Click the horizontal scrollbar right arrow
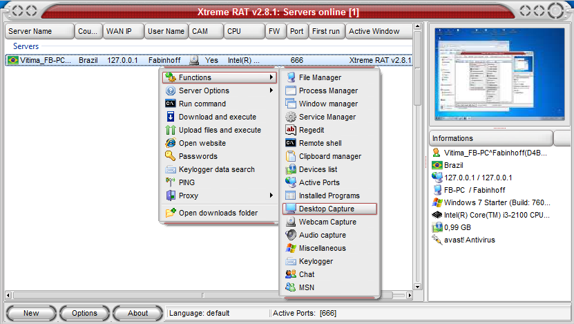This screenshot has width=574, height=324. [410, 295]
